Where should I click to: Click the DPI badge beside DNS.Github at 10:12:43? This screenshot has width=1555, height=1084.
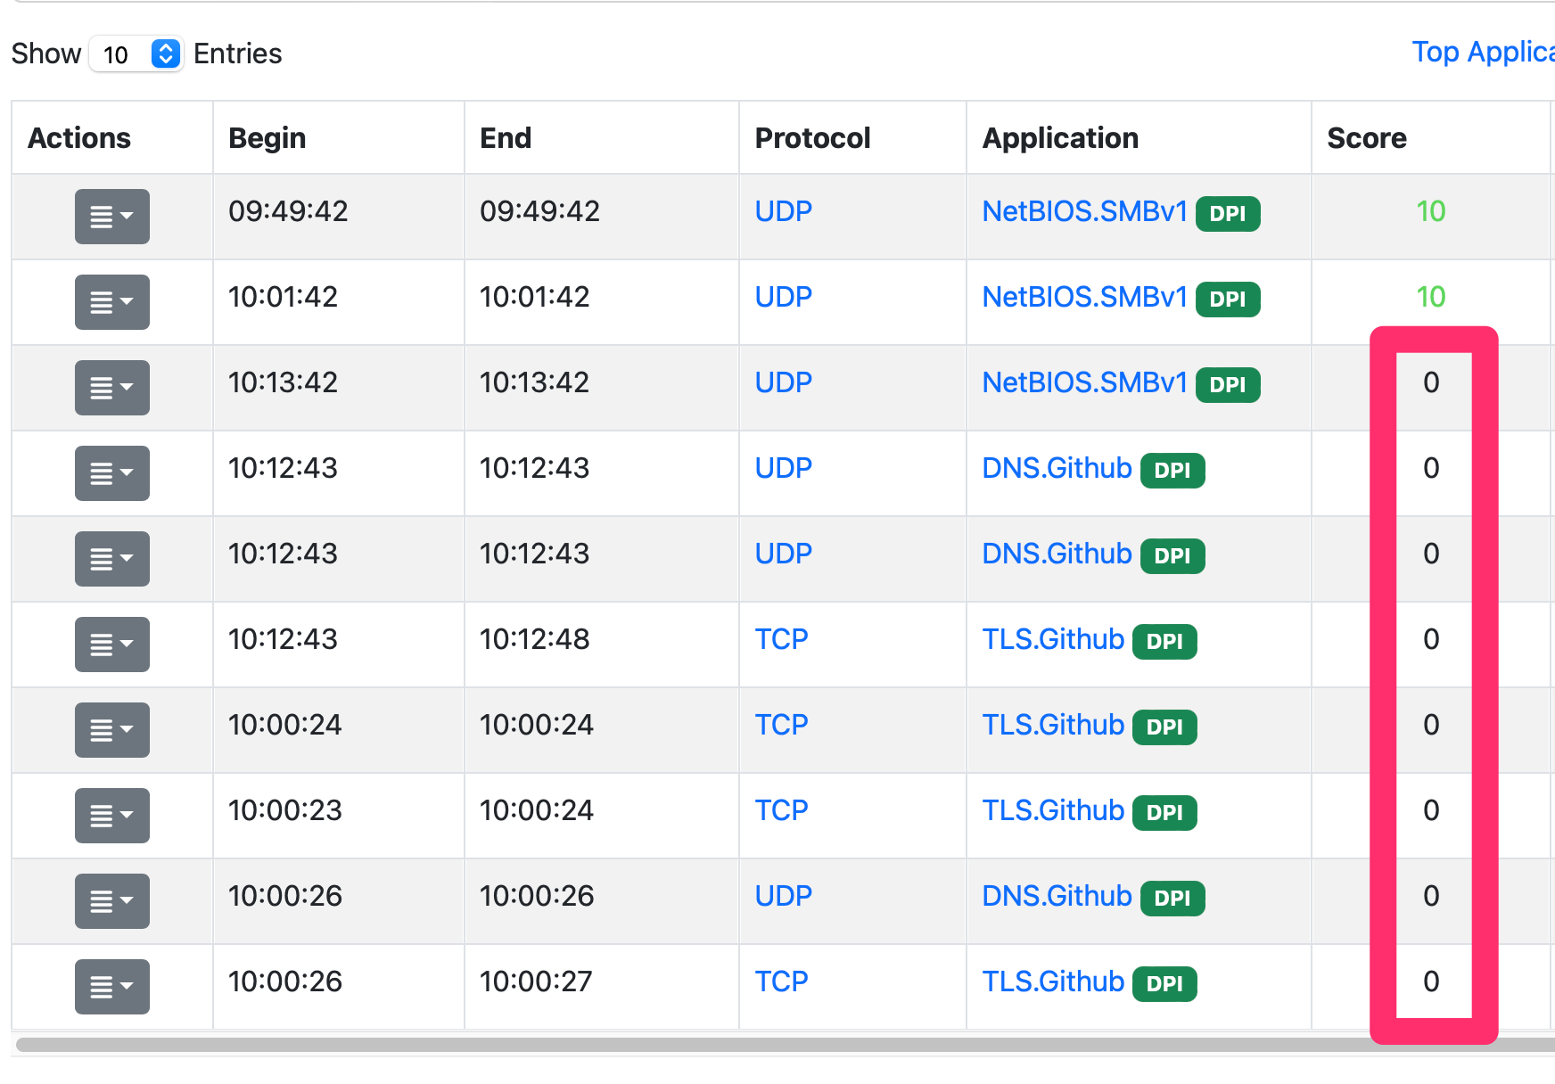(1172, 471)
